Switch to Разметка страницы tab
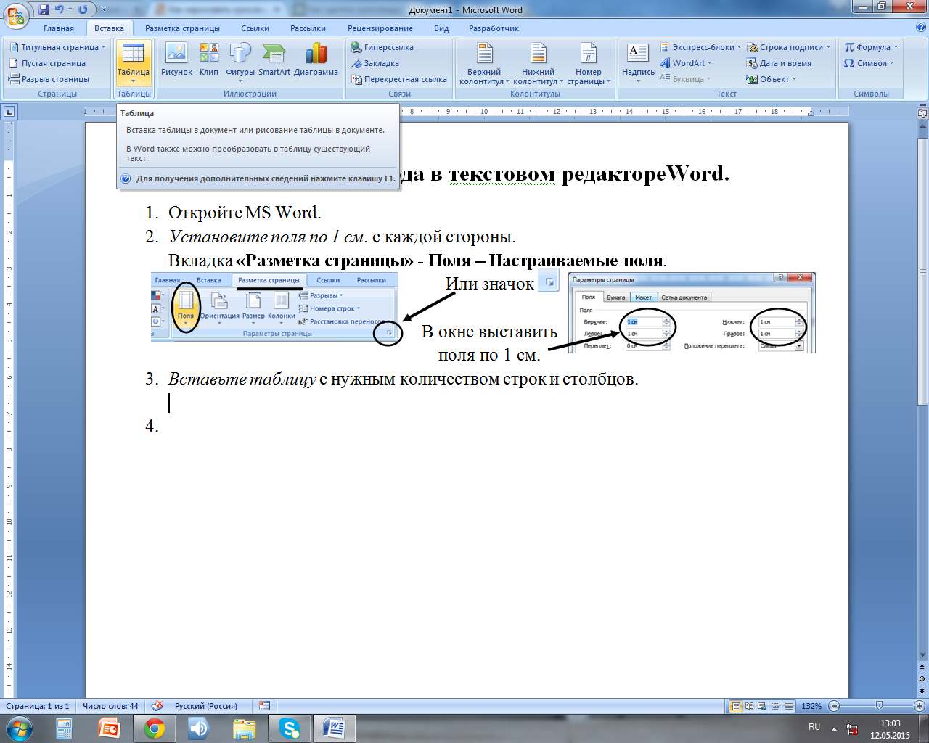This screenshot has width=929, height=743. (x=182, y=28)
